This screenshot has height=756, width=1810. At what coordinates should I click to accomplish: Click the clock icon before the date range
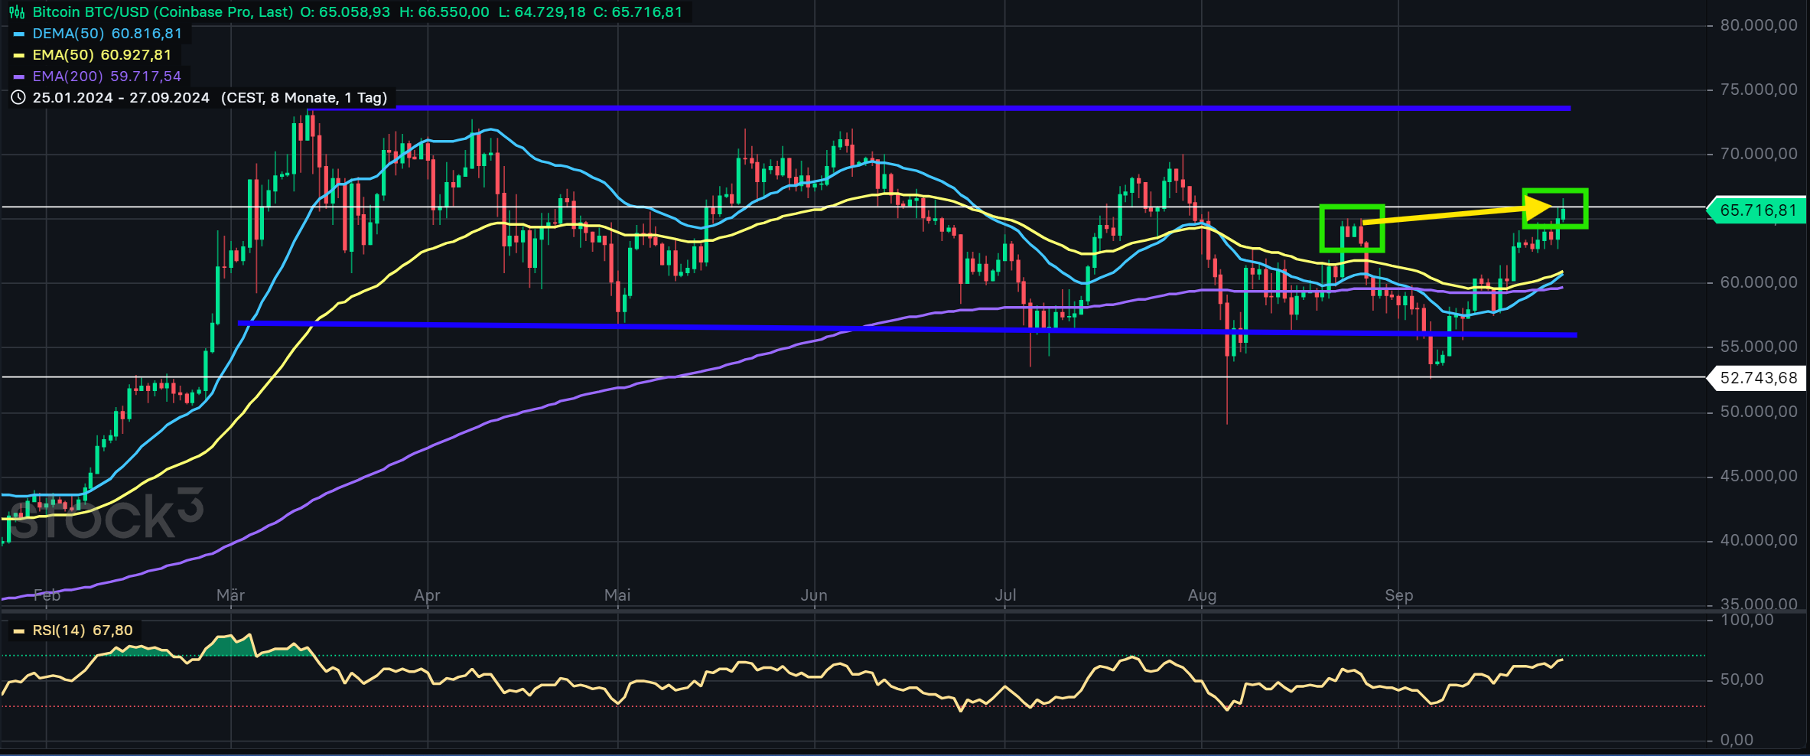coord(18,98)
